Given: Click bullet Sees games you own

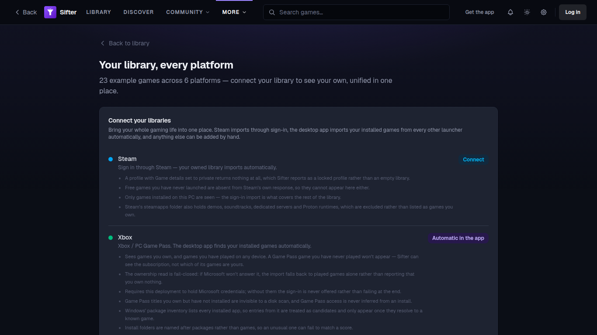Looking at the screenshot, I should coord(271,260).
